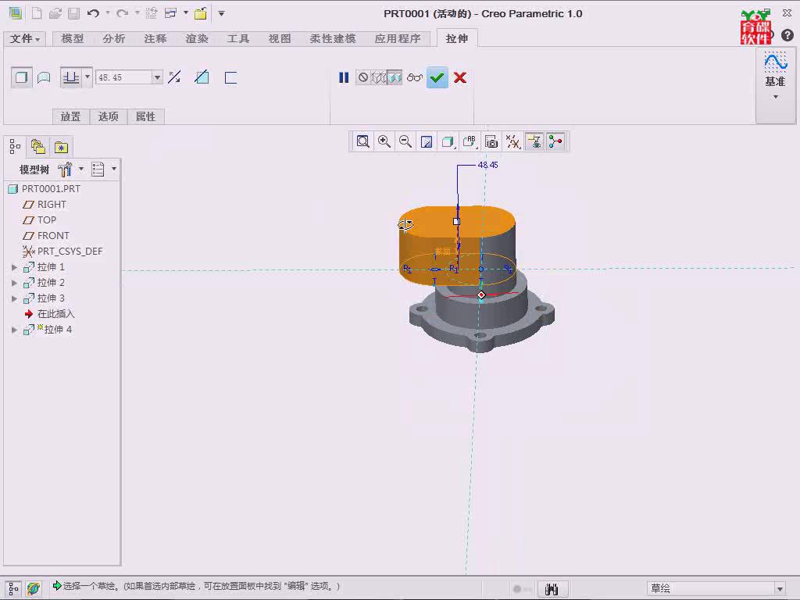Switch to the 渲染 tab
This screenshot has width=800, height=600.
pyautogui.click(x=196, y=39)
